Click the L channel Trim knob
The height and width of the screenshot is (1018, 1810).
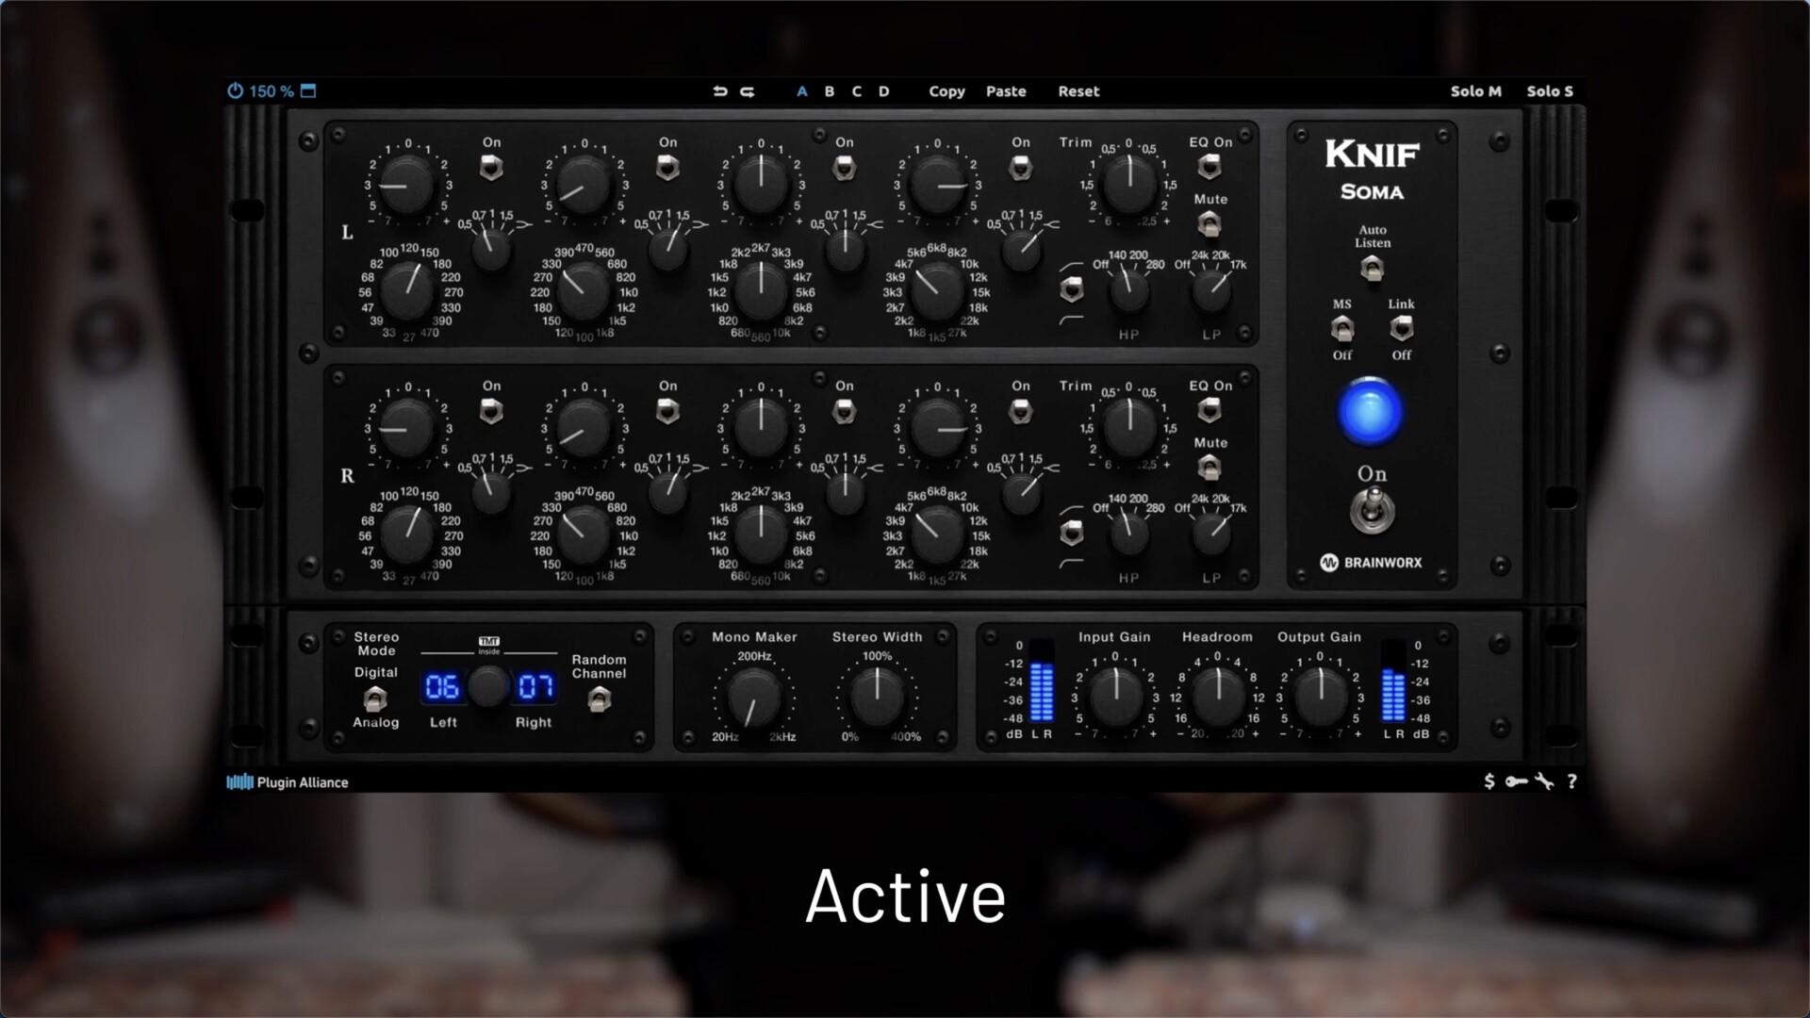[1128, 184]
